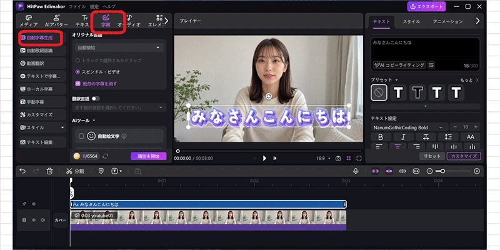Click the カスタマイズ button in text panel
The image size is (500, 250).
[464, 156]
